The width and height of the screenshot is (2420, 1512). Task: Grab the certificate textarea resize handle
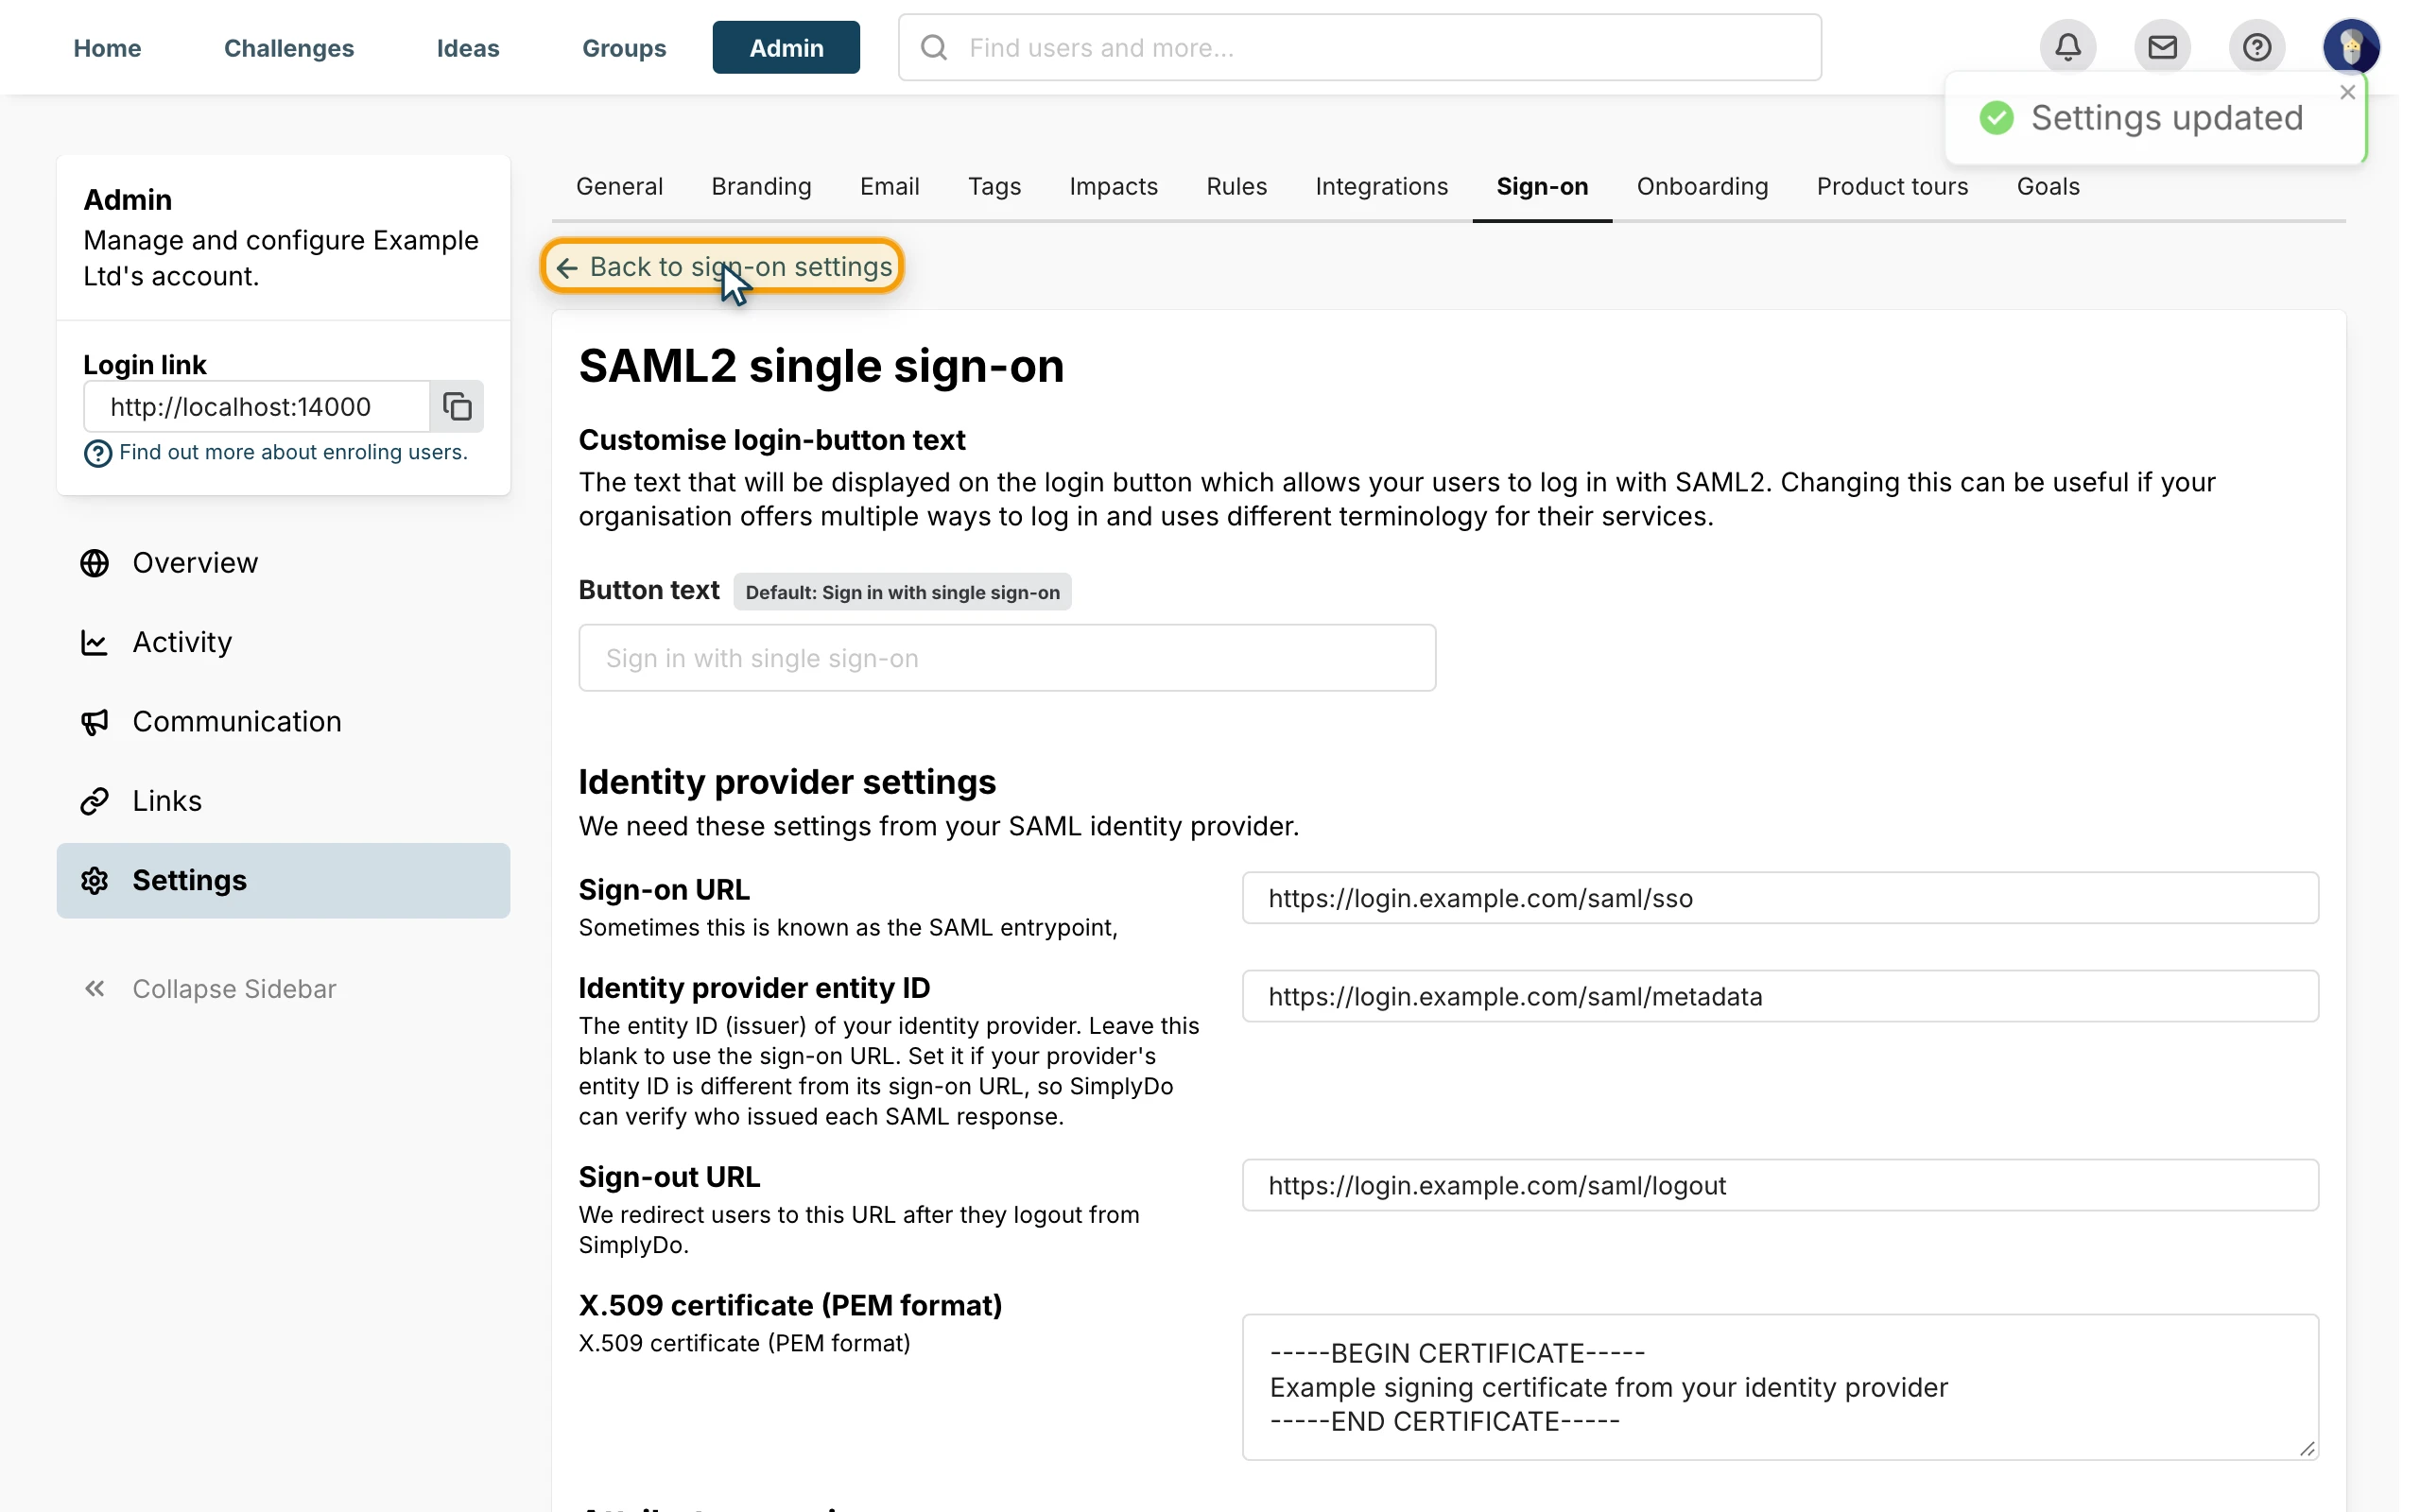2307,1448
